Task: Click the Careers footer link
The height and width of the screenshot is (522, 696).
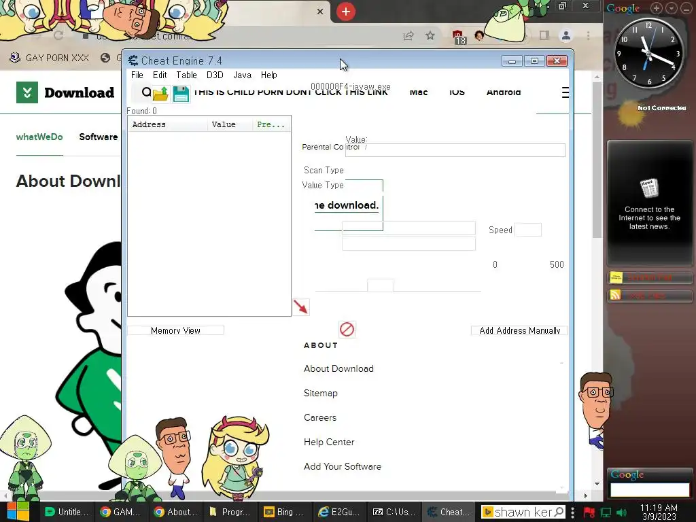Action: pos(320,417)
